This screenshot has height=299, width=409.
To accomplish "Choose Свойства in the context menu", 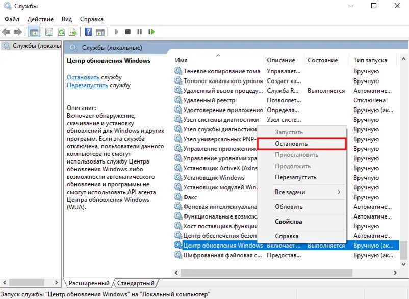I will tap(302, 222).
